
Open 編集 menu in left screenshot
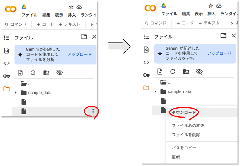point(46,15)
